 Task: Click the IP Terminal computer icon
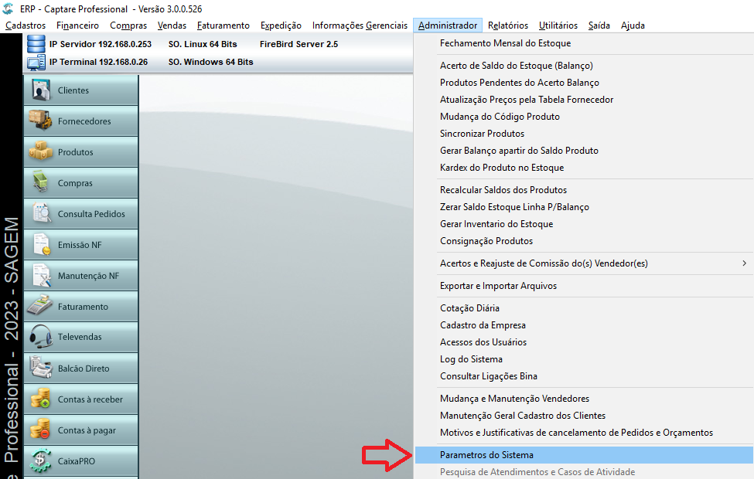[36, 63]
